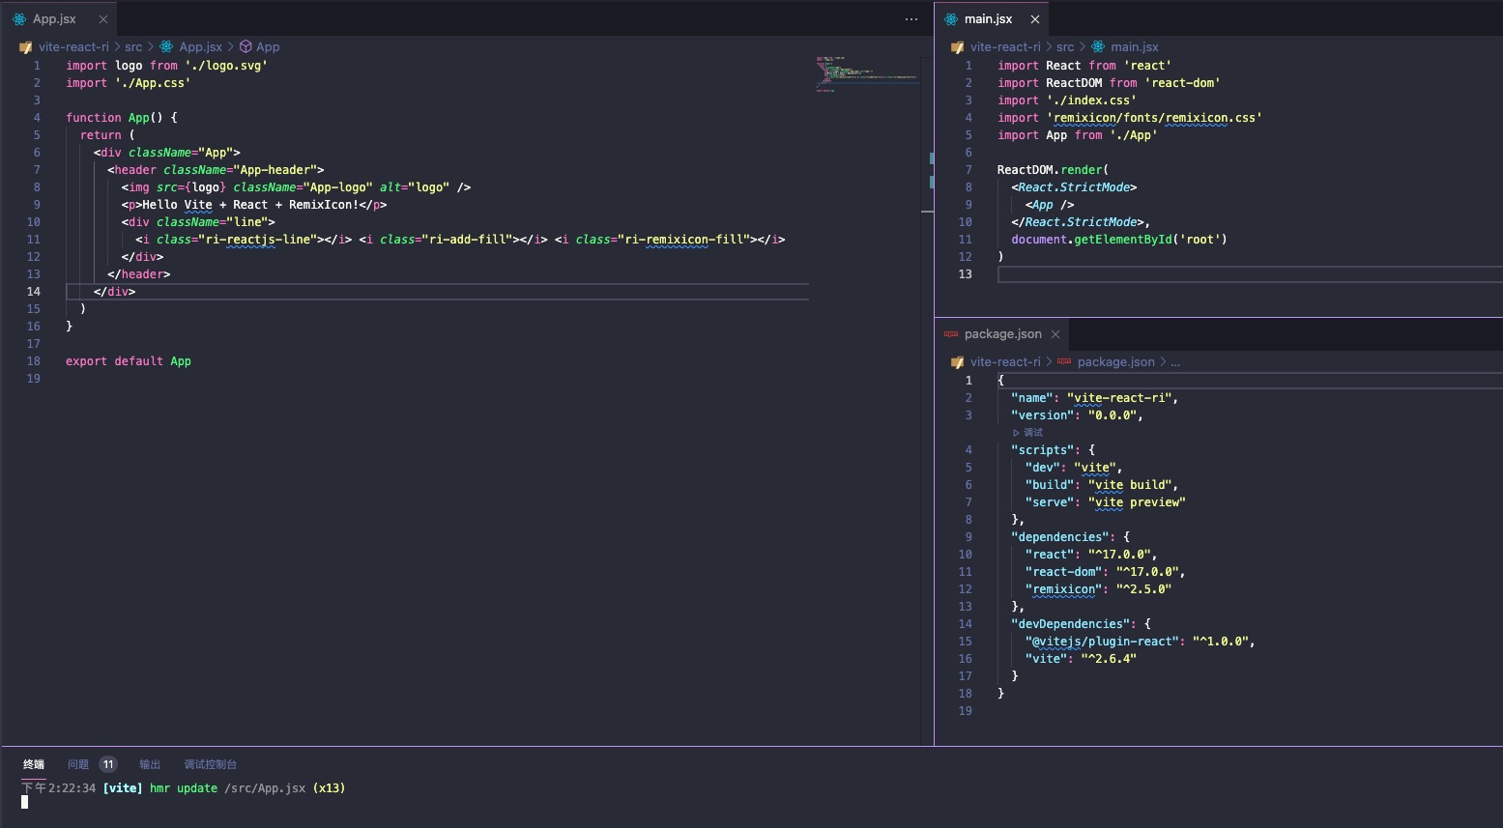Image resolution: width=1503 pixels, height=828 pixels.
Task: Open the editor more actions "..." icon
Action: [910, 19]
